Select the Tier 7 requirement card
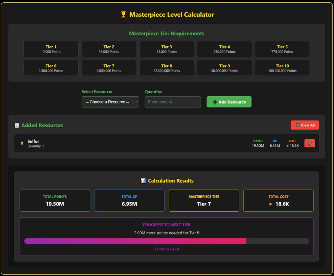This screenshot has width=334, height=276. [x=109, y=68]
